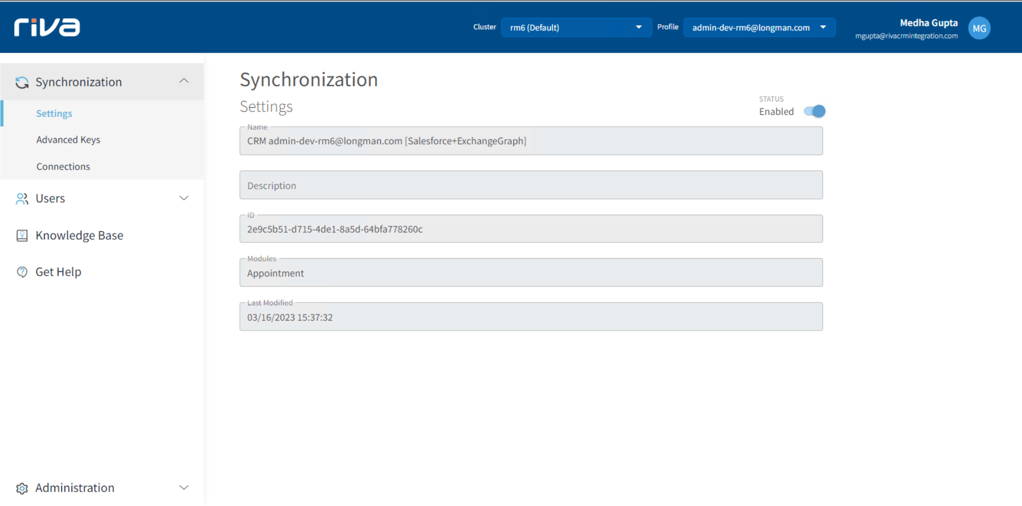Open the Cluster rm6 (Default) dropdown
1022x506 pixels.
click(x=576, y=27)
